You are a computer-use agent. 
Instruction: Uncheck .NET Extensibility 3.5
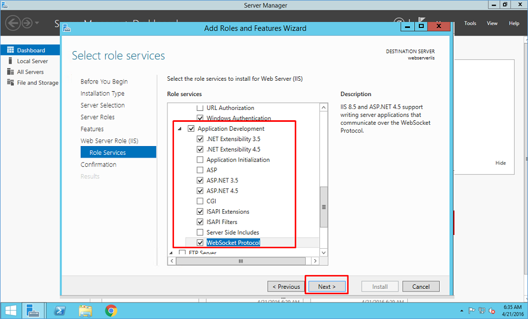[x=200, y=139]
